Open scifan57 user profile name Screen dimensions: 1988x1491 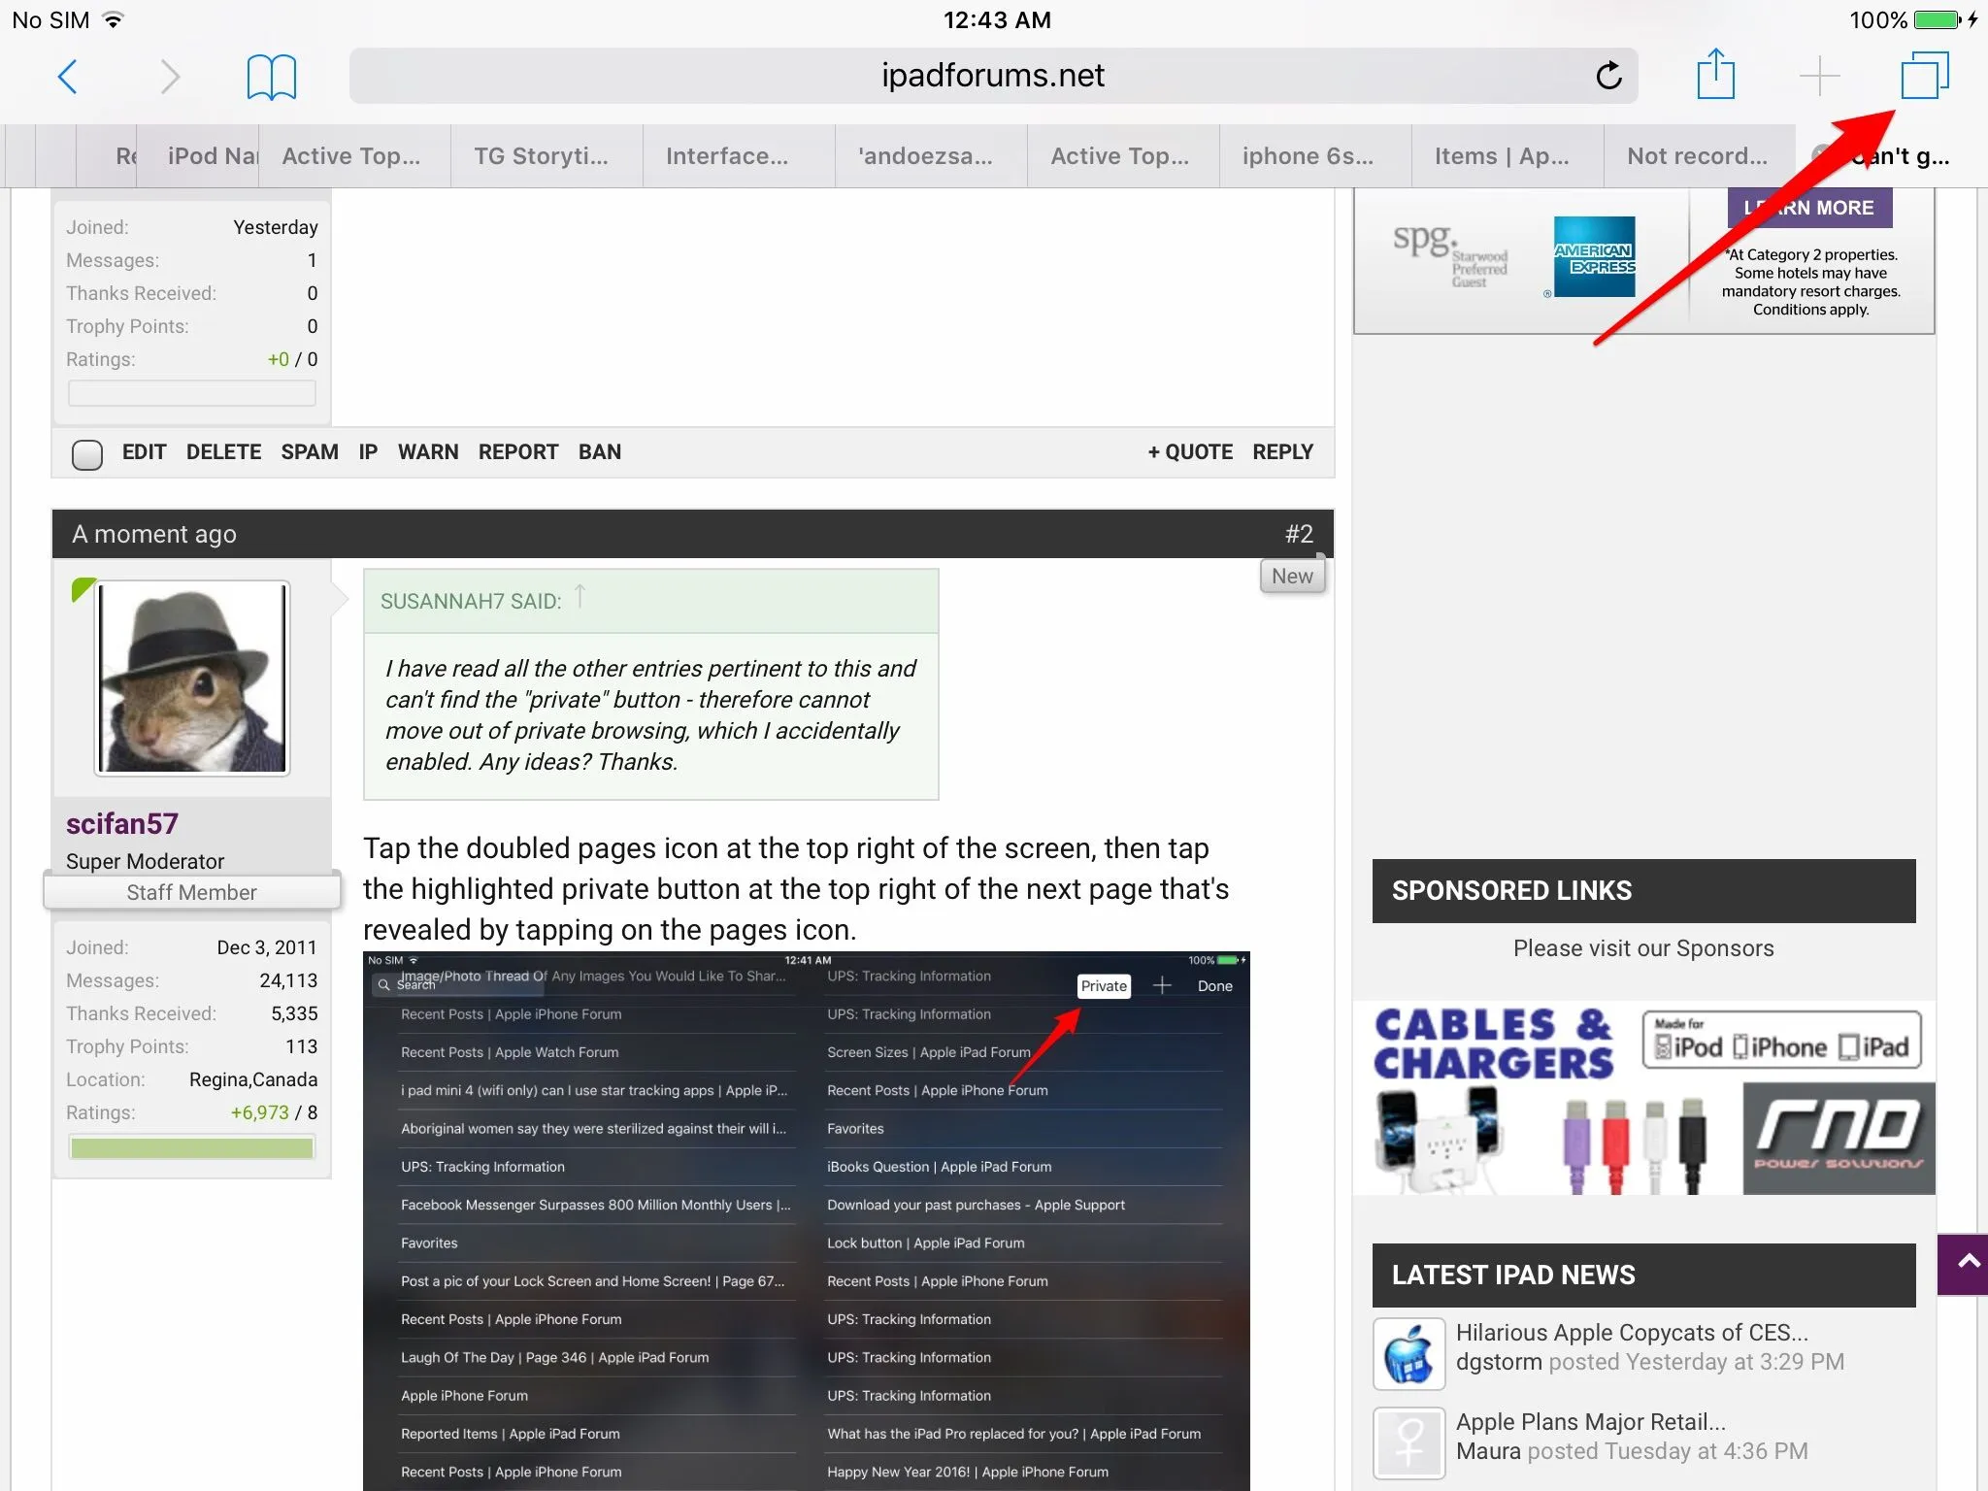tap(122, 823)
